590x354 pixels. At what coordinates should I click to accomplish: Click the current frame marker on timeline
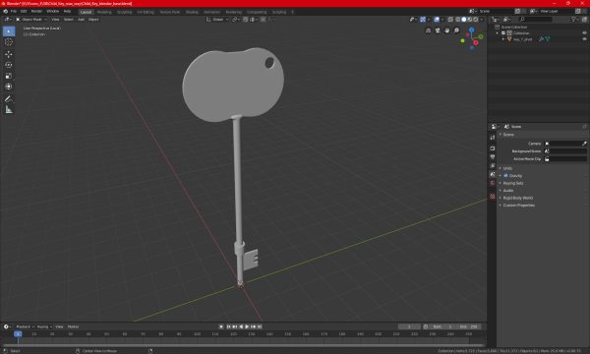tap(18, 334)
